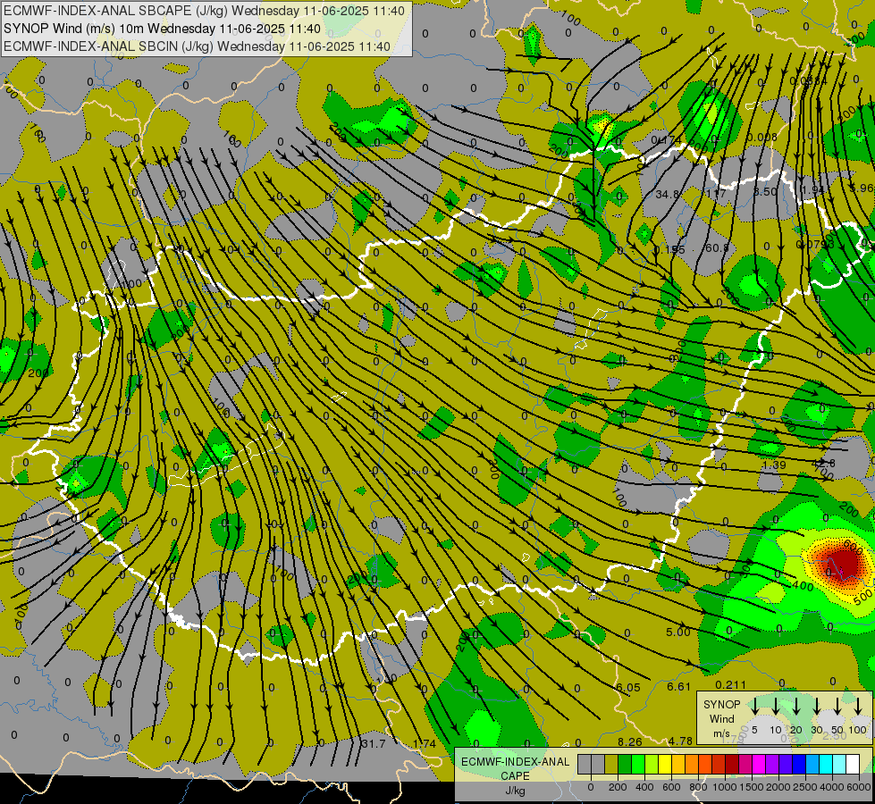This screenshot has height=804, width=875.
Task: Click the '31.7' CIN value on the map
Action: (x=374, y=744)
